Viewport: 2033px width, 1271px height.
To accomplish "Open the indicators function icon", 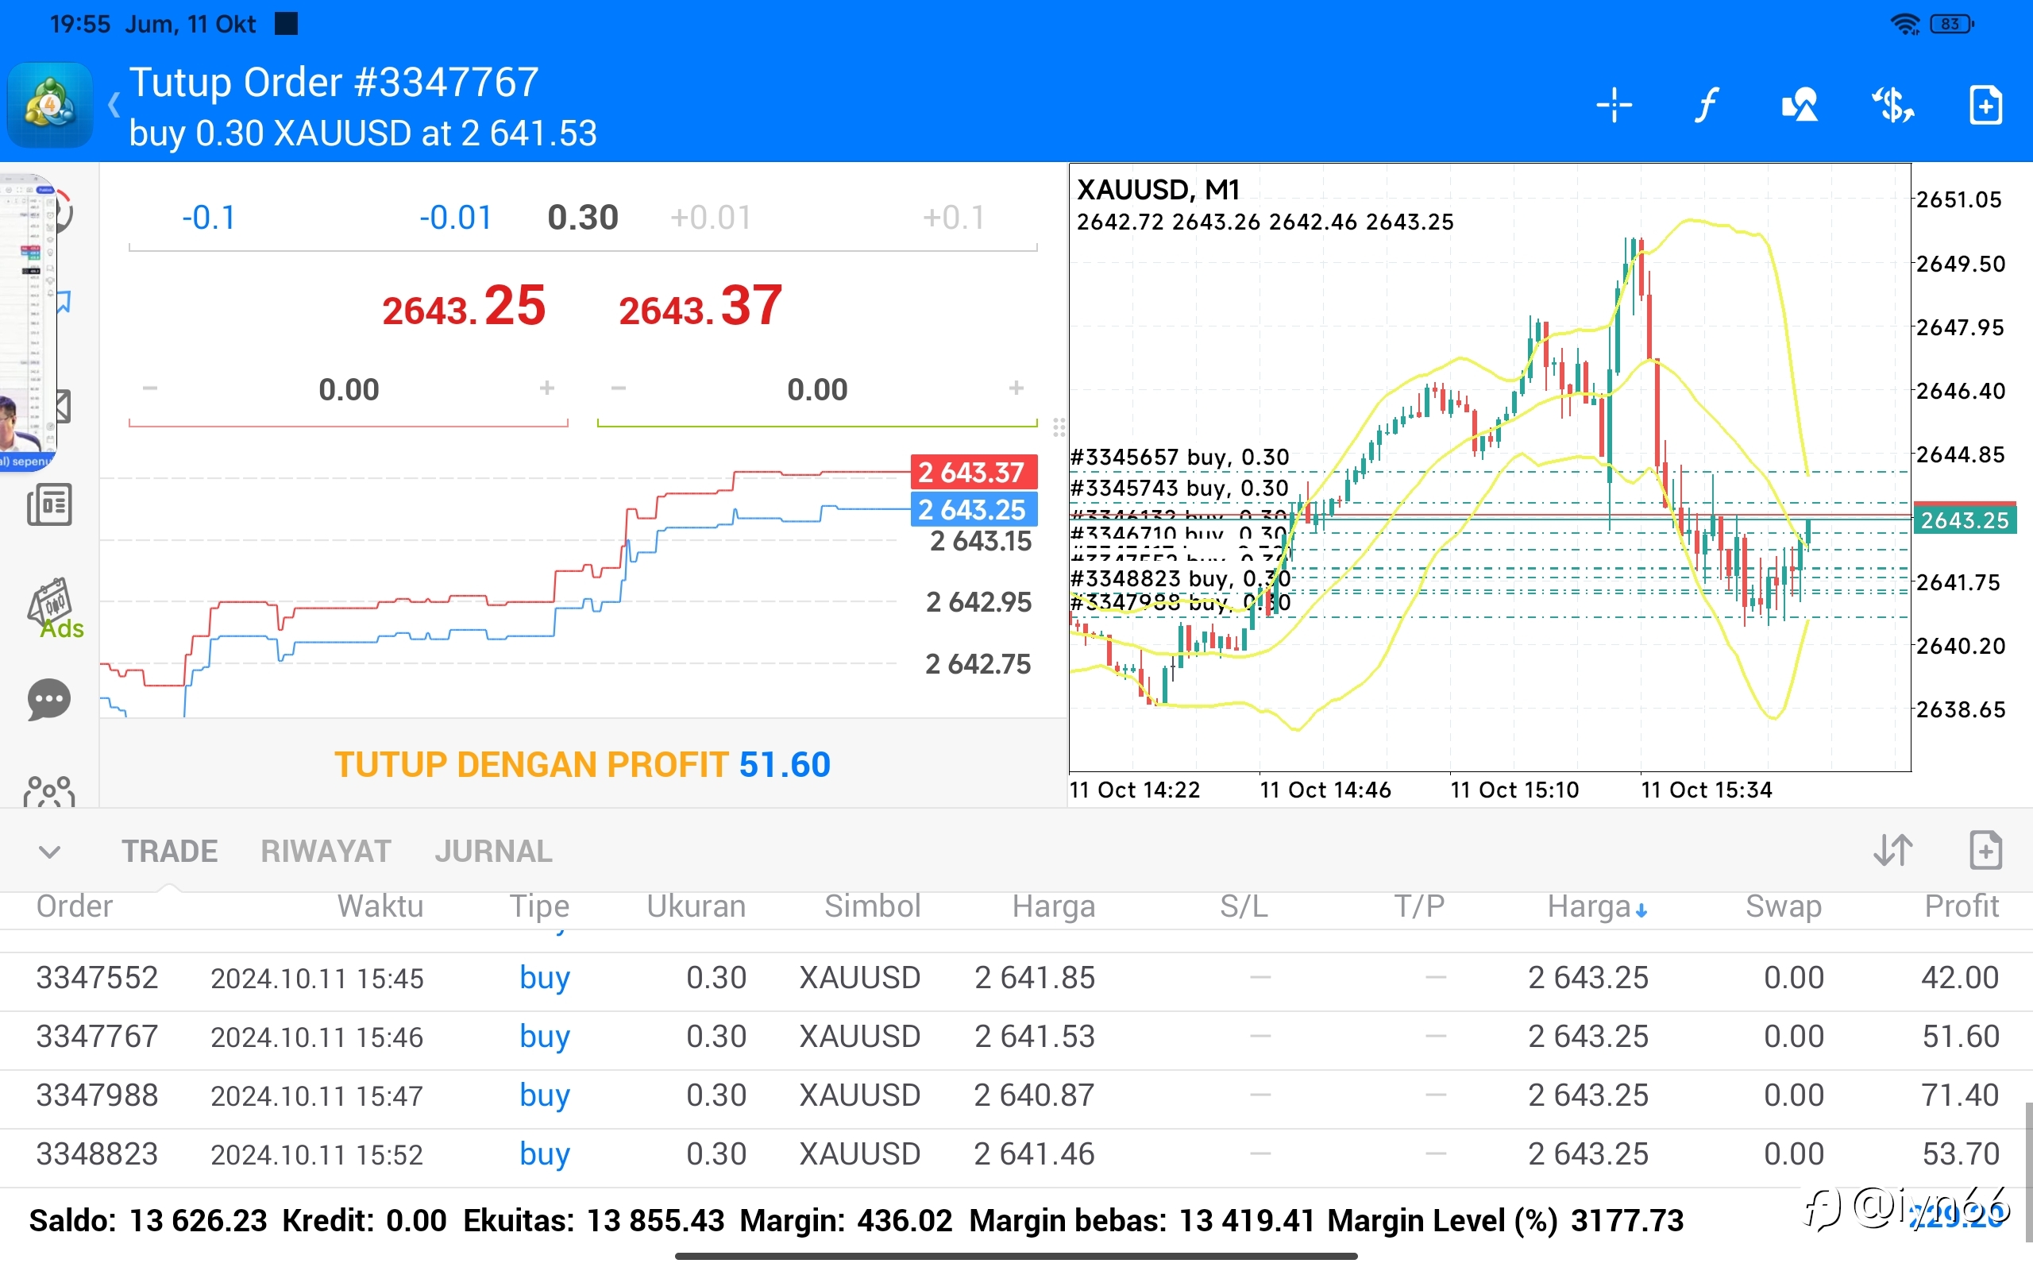I will click(1706, 106).
